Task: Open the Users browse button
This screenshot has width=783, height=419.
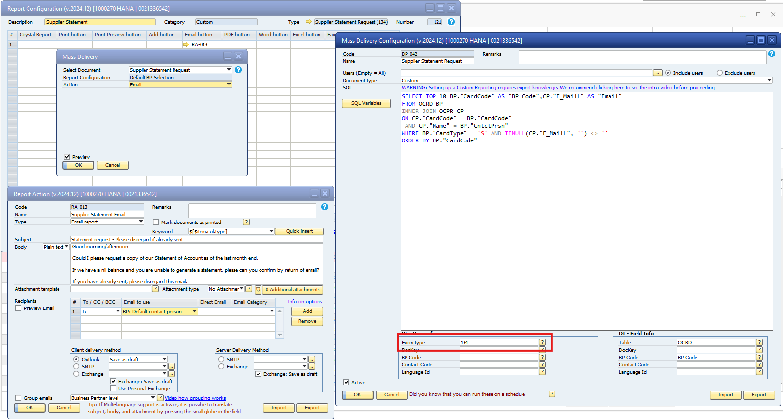Action: coord(658,73)
